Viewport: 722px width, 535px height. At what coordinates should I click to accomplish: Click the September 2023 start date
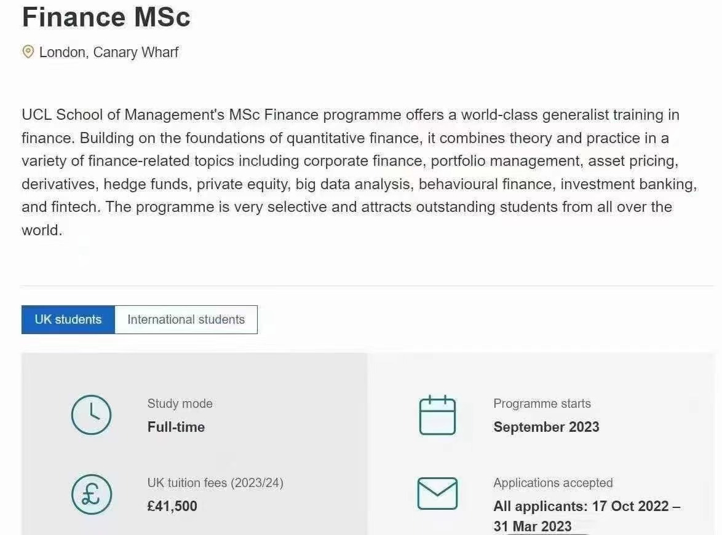pyautogui.click(x=546, y=427)
